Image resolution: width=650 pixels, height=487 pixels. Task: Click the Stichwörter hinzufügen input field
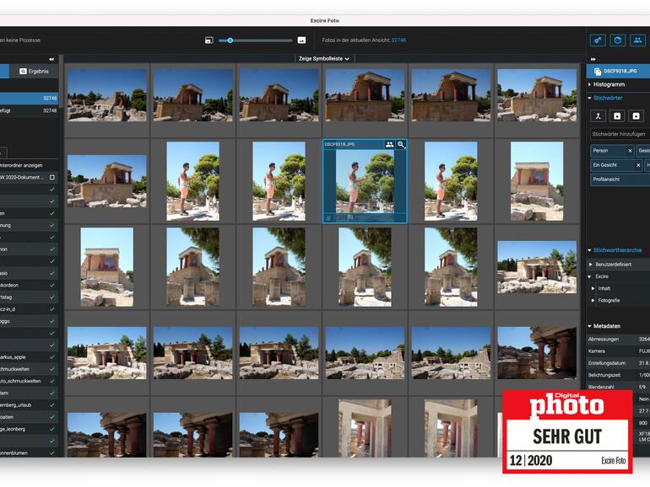620,134
